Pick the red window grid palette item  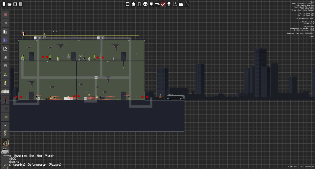coord(5,14)
